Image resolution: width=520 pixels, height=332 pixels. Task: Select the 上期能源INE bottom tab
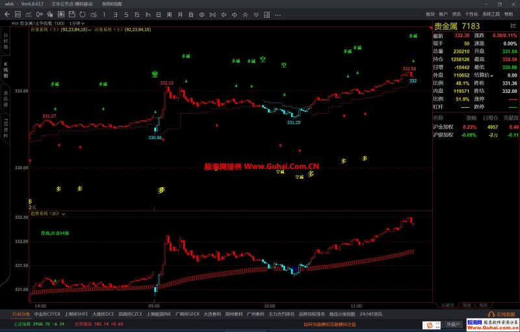click(159, 314)
